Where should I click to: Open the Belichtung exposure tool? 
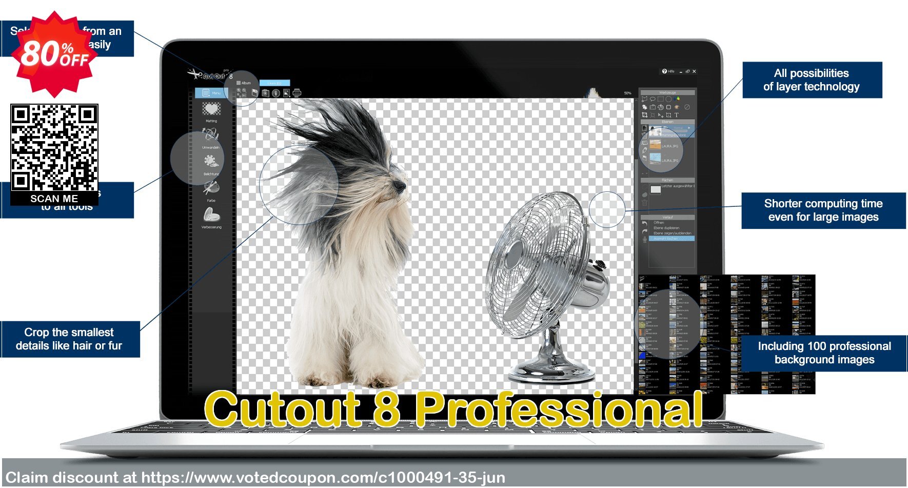[211, 162]
